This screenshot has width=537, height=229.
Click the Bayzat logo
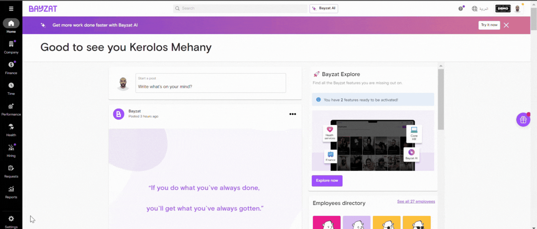[43, 9]
